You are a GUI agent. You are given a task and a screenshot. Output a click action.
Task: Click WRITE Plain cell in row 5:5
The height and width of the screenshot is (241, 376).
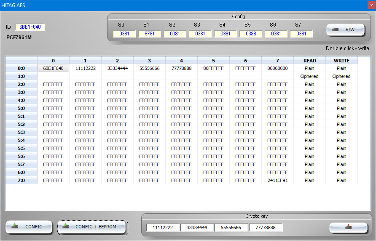(x=341, y=148)
